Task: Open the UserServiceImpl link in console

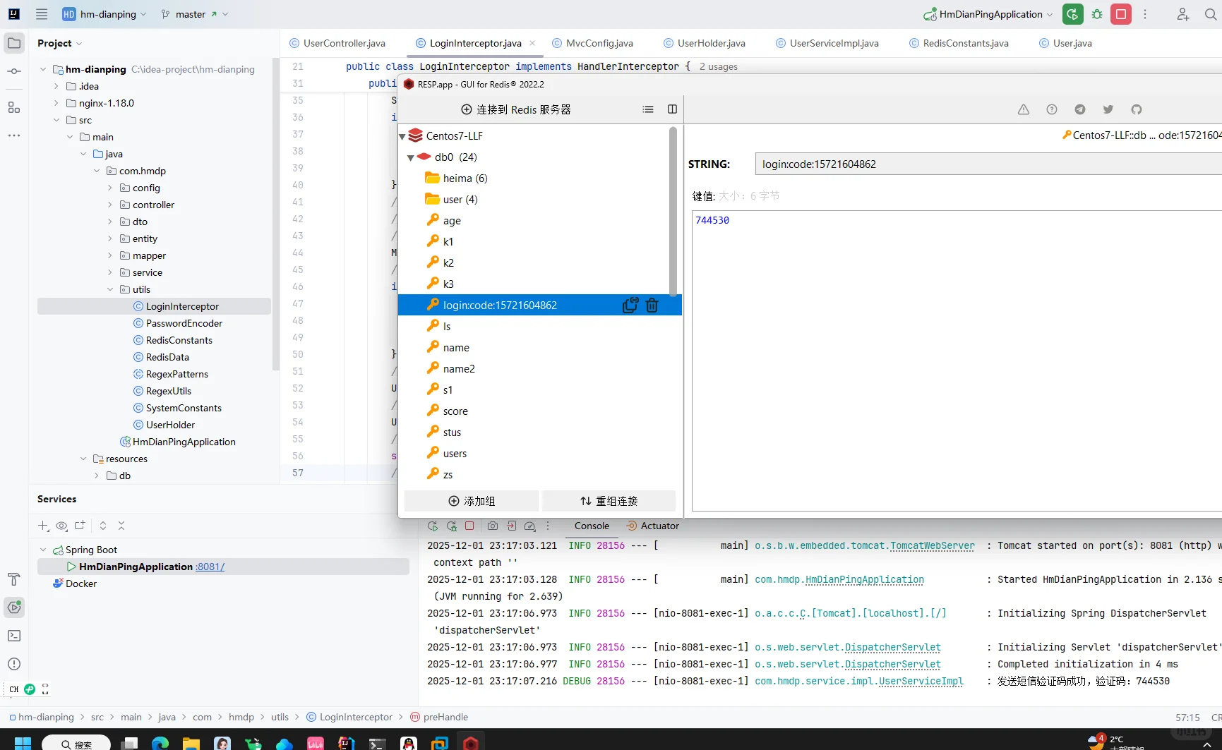Action: tap(921, 681)
